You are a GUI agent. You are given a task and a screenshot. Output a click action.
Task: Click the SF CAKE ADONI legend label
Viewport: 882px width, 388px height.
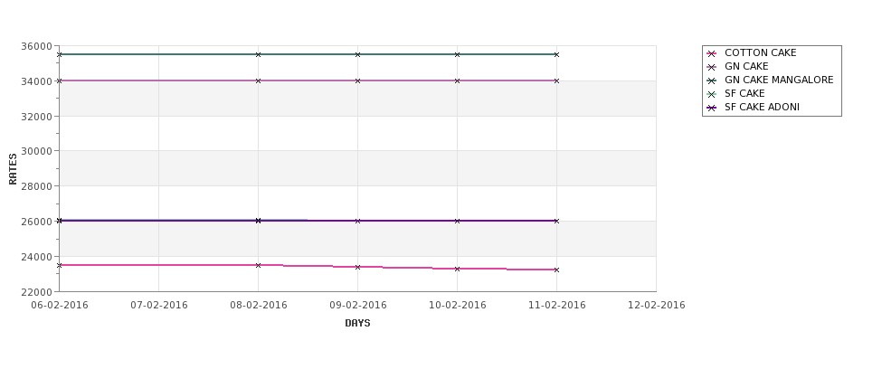(x=763, y=107)
